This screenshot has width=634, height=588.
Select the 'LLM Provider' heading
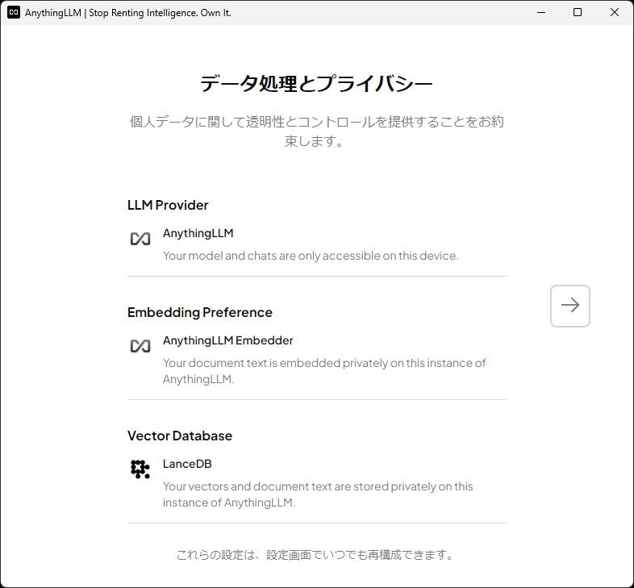pyautogui.click(x=168, y=205)
